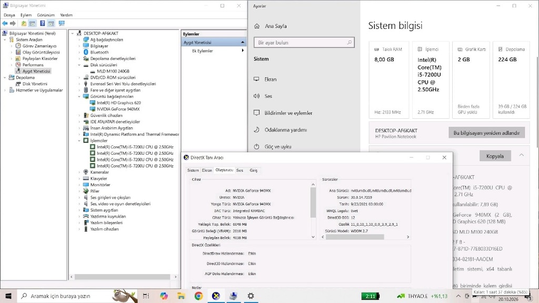Image resolution: width=539 pixels, height=303 pixels.
Task: Click the device tree horizontal scrollbar
Action: click(123, 277)
